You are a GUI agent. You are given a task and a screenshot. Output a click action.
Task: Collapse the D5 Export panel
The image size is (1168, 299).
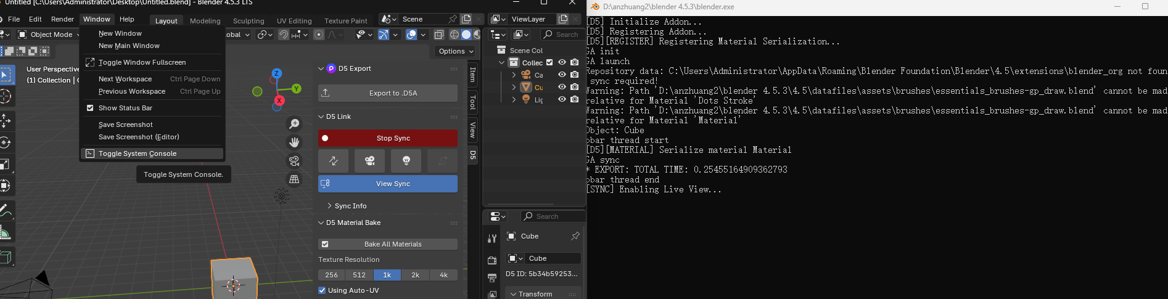click(x=321, y=68)
